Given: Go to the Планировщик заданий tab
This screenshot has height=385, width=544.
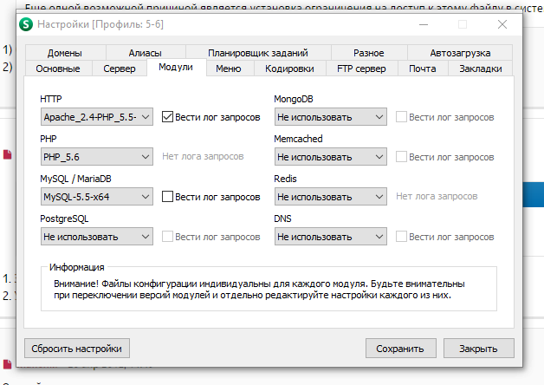Looking at the screenshot, I should (x=258, y=53).
